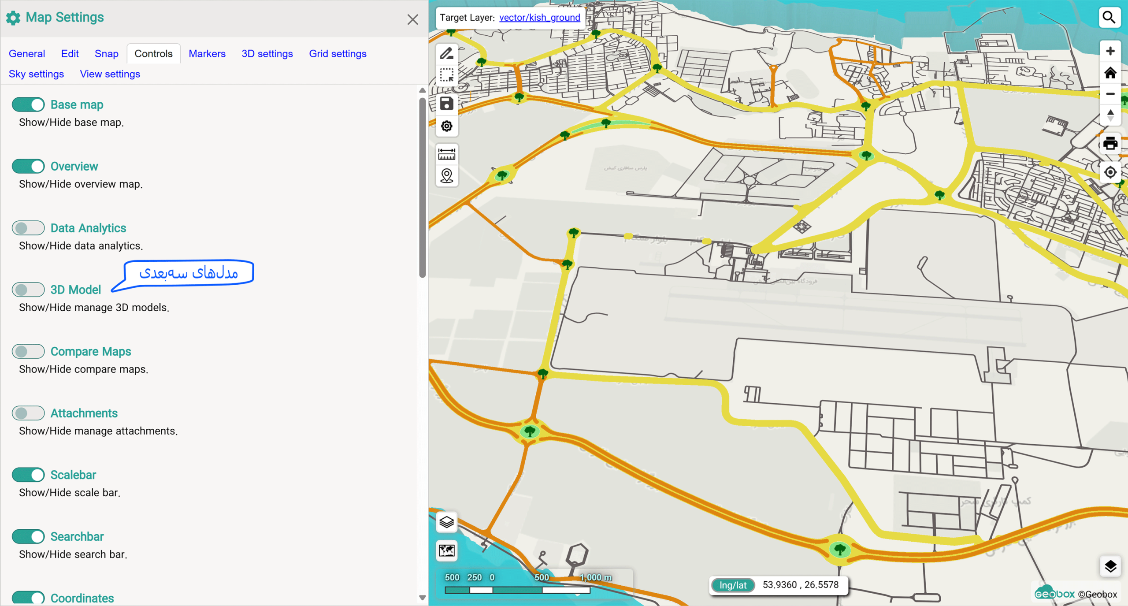The height and width of the screenshot is (606, 1128).
Task: Open the base layer switcher bottom right
Action: 1110,566
